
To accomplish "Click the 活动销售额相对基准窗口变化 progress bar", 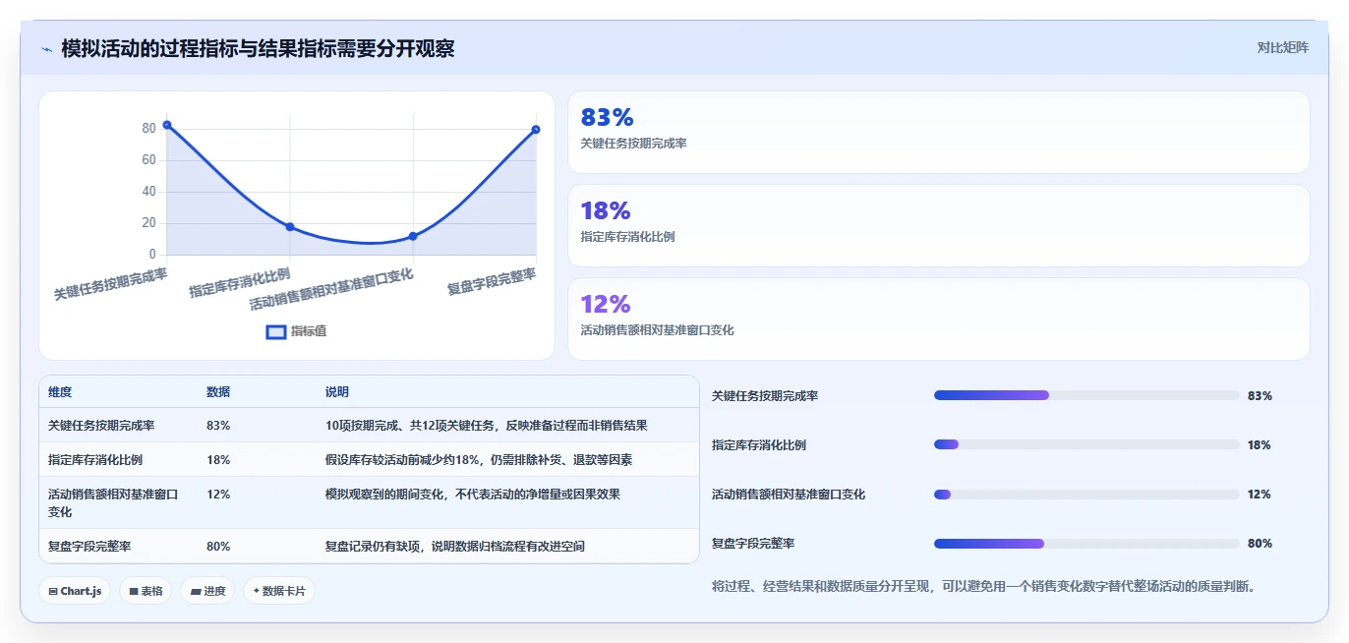I will point(1086,494).
